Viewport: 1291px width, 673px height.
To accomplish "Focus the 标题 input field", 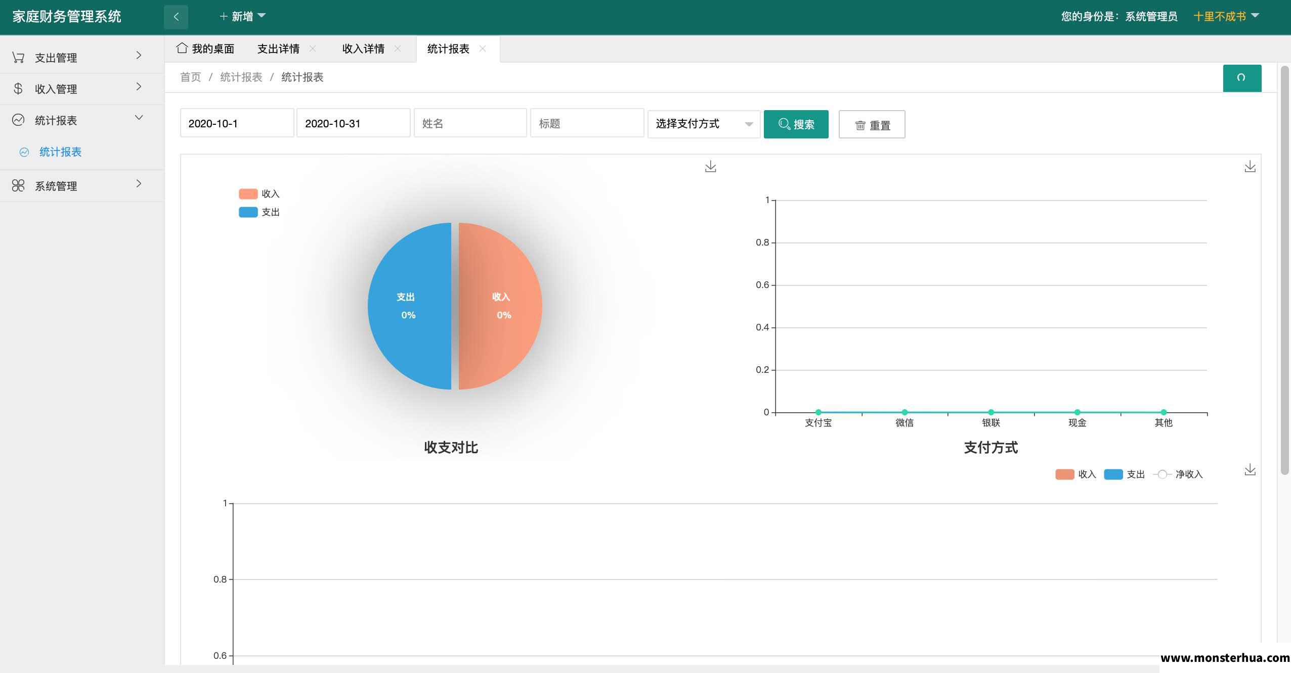I will tap(587, 123).
